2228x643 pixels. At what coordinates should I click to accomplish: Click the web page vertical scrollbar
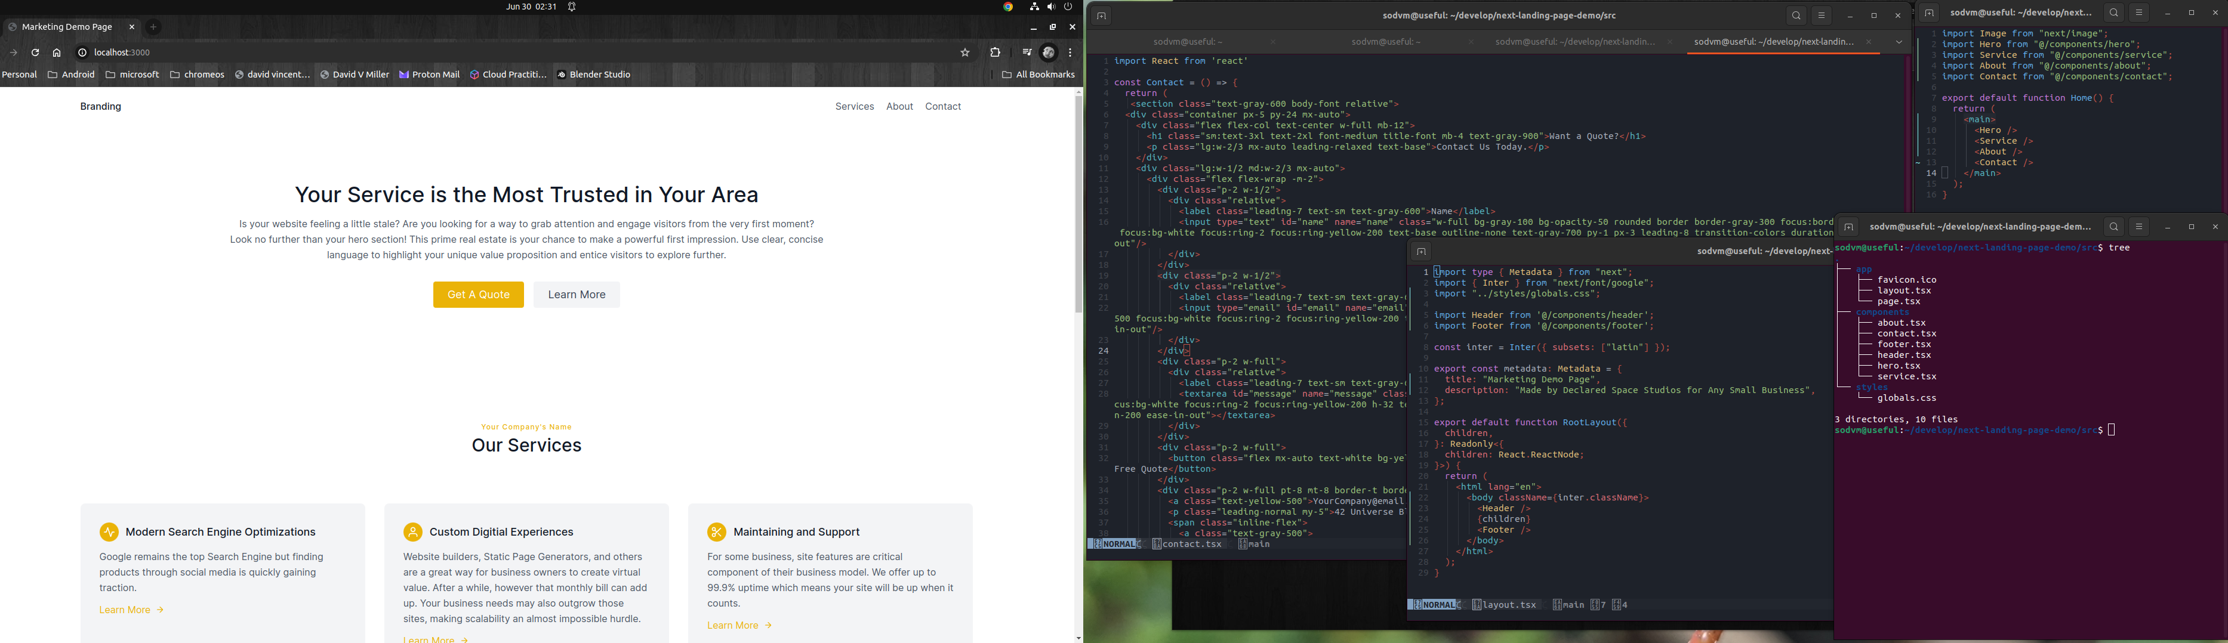1078,203
